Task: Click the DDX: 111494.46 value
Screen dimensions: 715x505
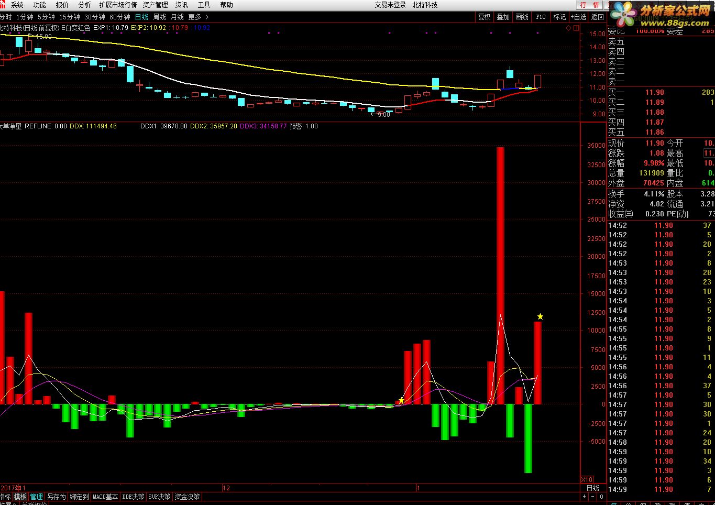Action: [93, 126]
